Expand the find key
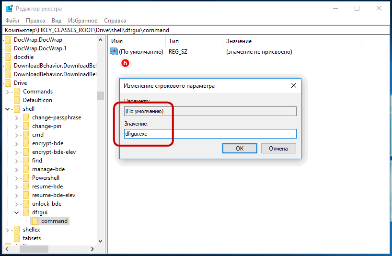The height and width of the screenshot is (256, 392). (16, 161)
